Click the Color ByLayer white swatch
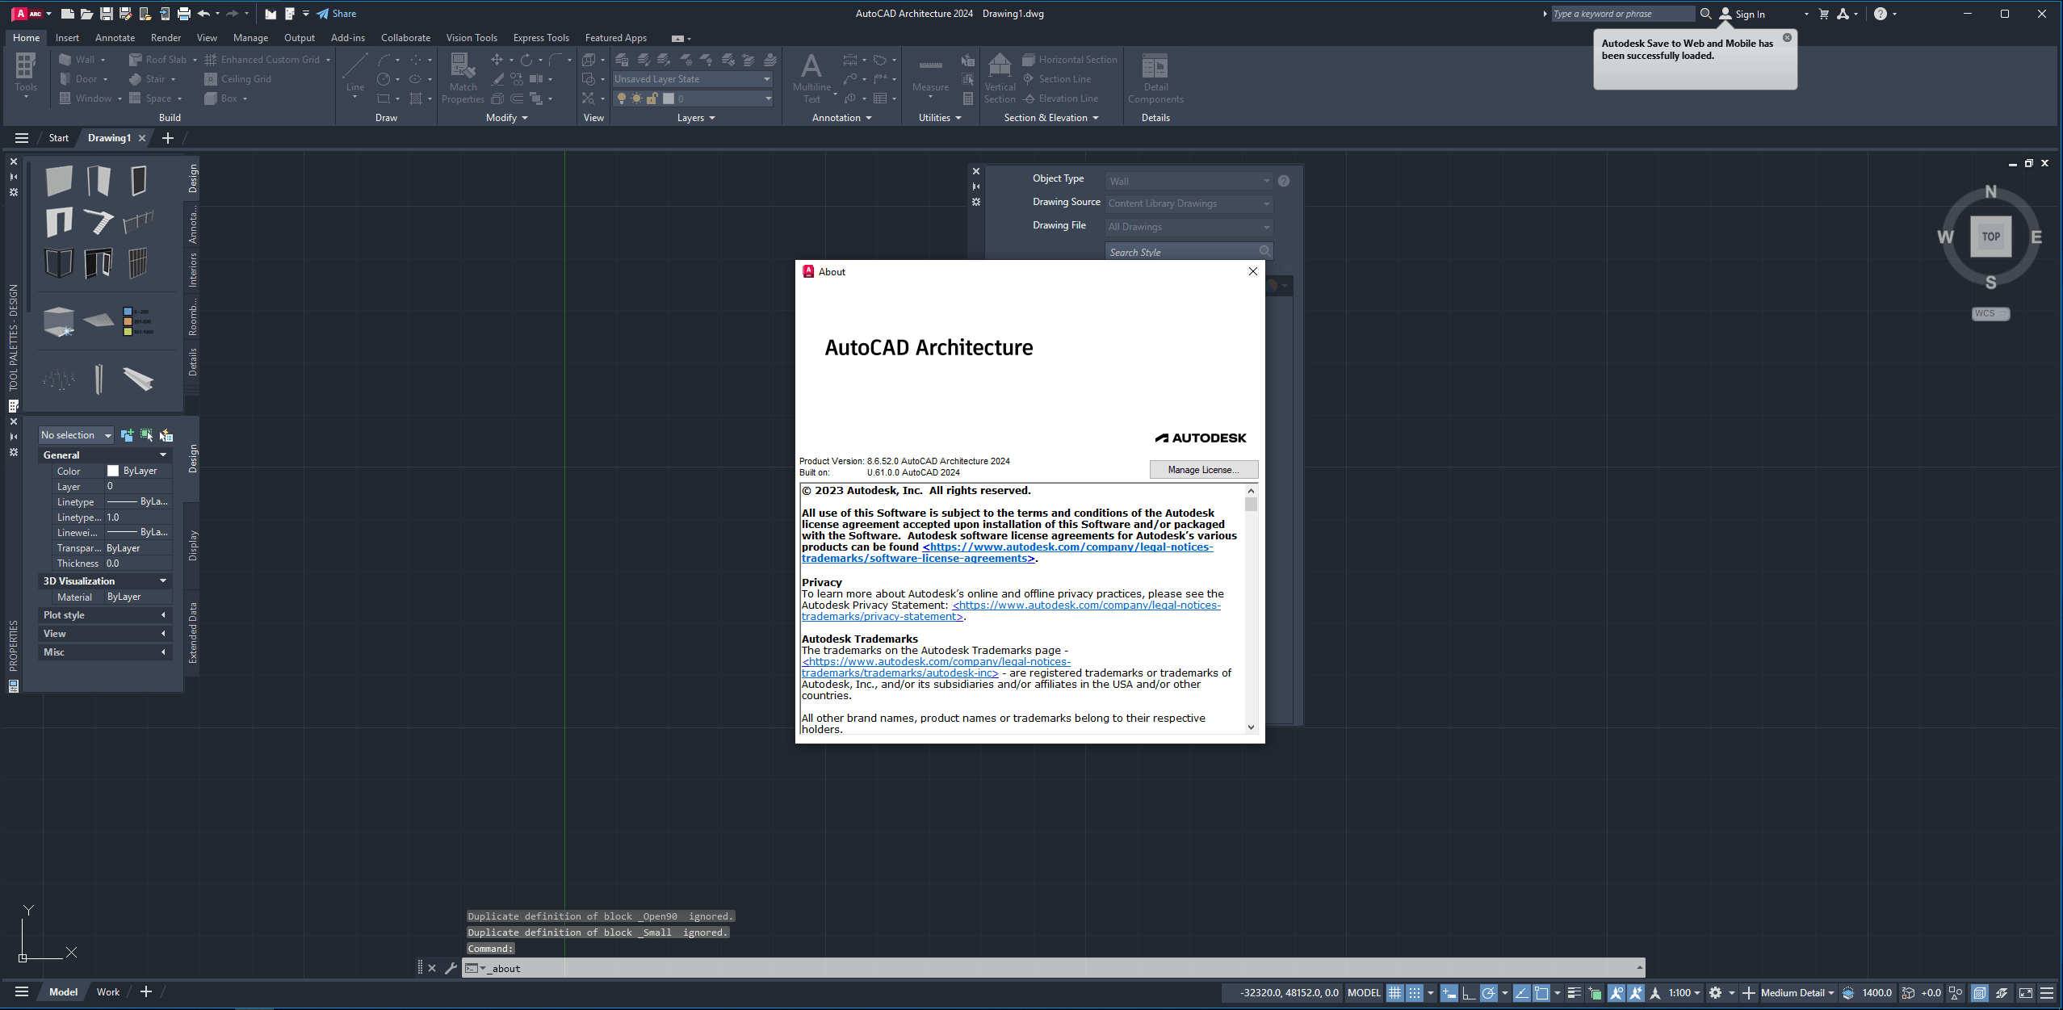The image size is (2063, 1010). pos(113,471)
